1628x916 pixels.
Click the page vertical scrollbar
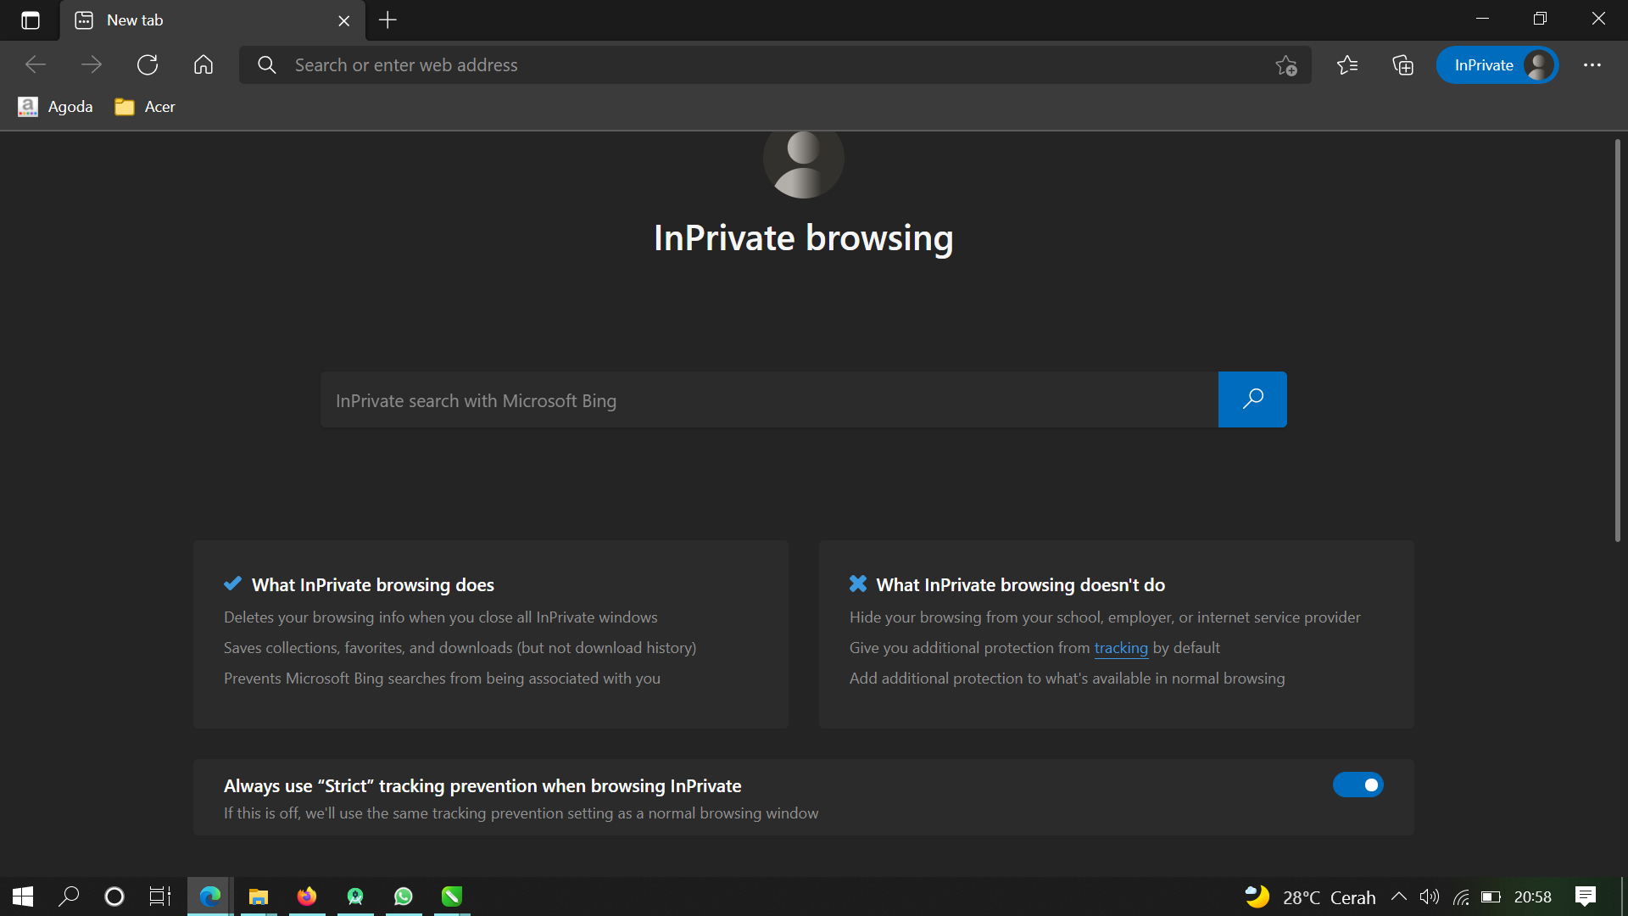pyautogui.click(x=1617, y=339)
